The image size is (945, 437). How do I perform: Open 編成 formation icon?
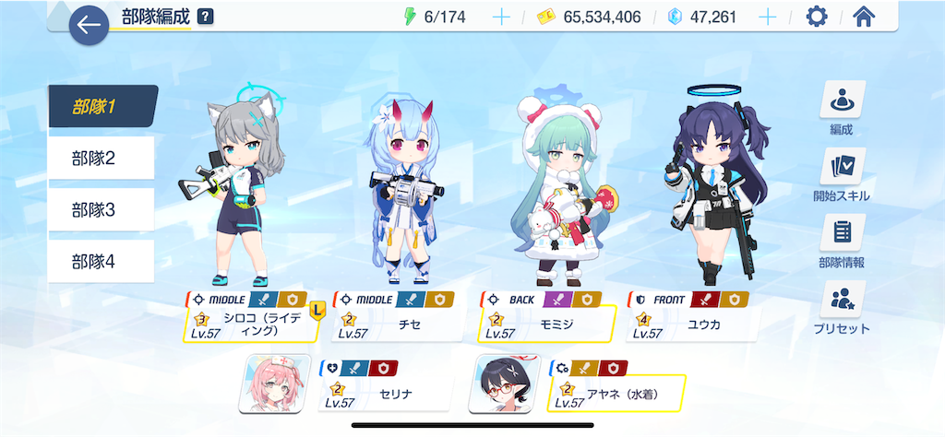pos(843,100)
